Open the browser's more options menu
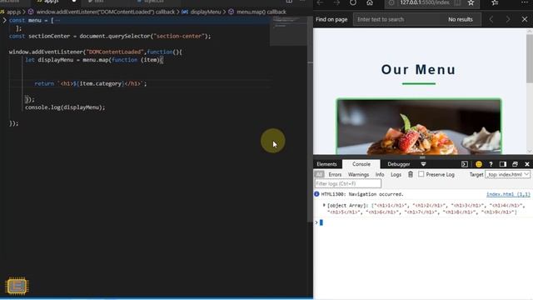The image size is (533, 300). click(x=525, y=2)
